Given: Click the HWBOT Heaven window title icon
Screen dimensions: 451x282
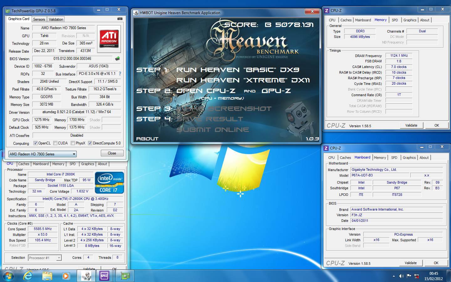Looking at the screenshot, I should [x=136, y=13].
